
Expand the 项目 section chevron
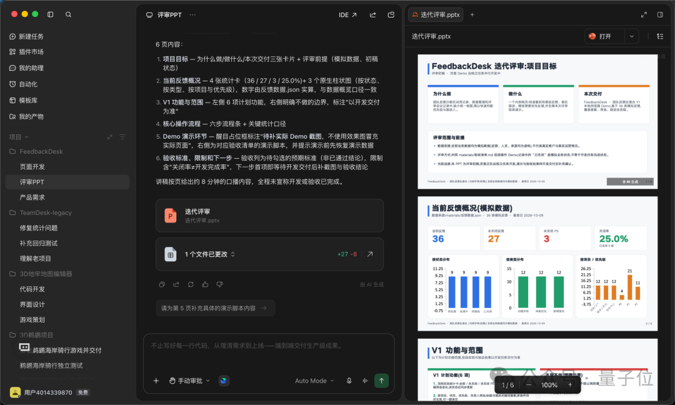(x=27, y=137)
